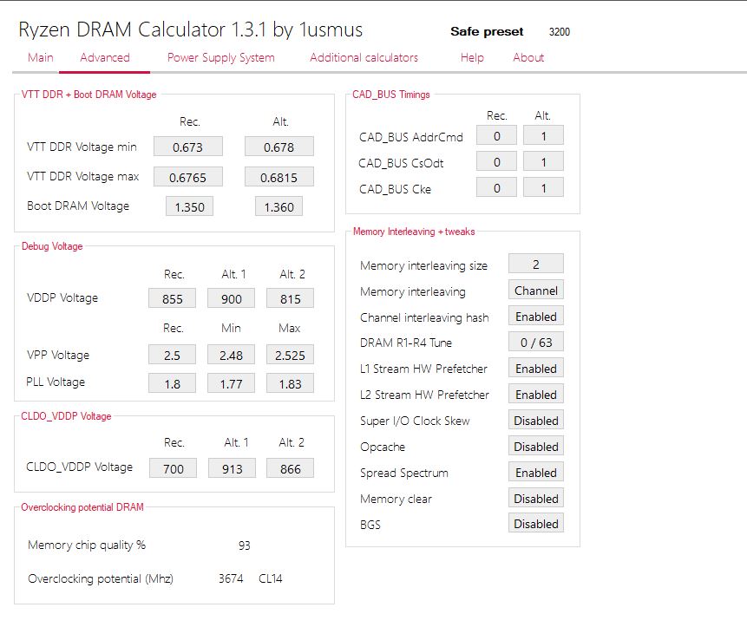The width and height of the screenshot is (747, 627).
Task: Click the 3200 frequency text in header
Action: click(560, 32)
